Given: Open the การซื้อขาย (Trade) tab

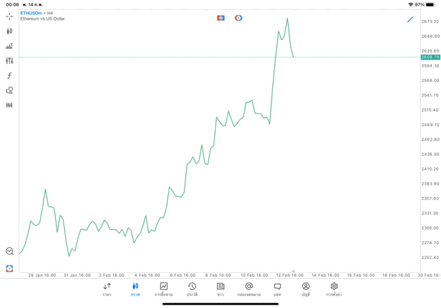Looking at the screenshot, I should pos(163,289).
